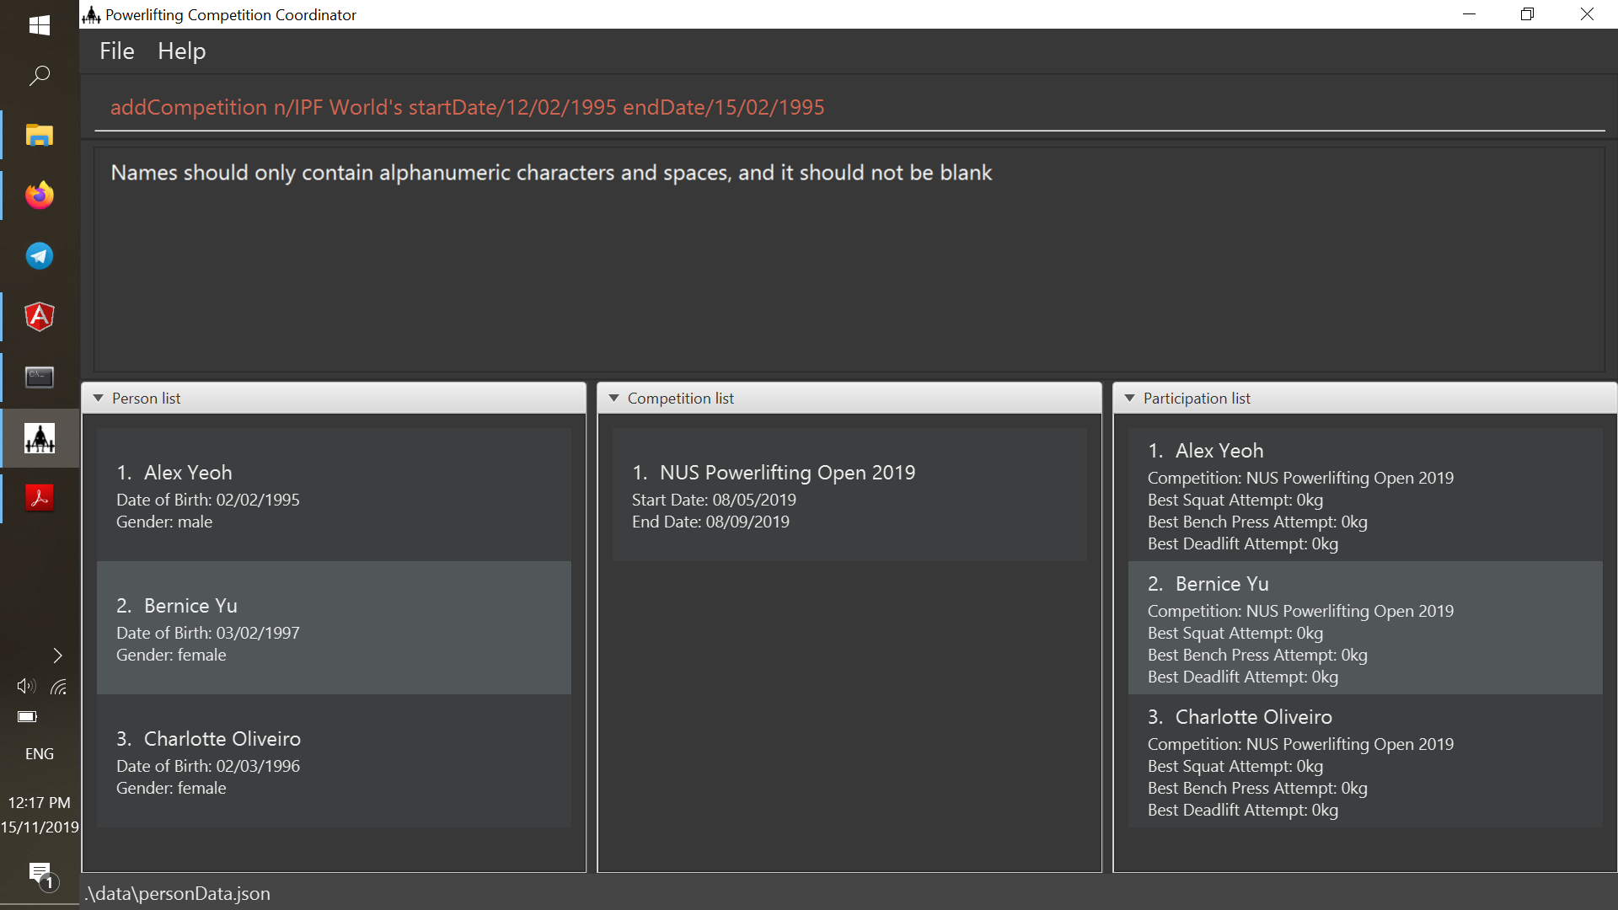
Task: Open the notification center icon
Action: [x=39, y=874]
